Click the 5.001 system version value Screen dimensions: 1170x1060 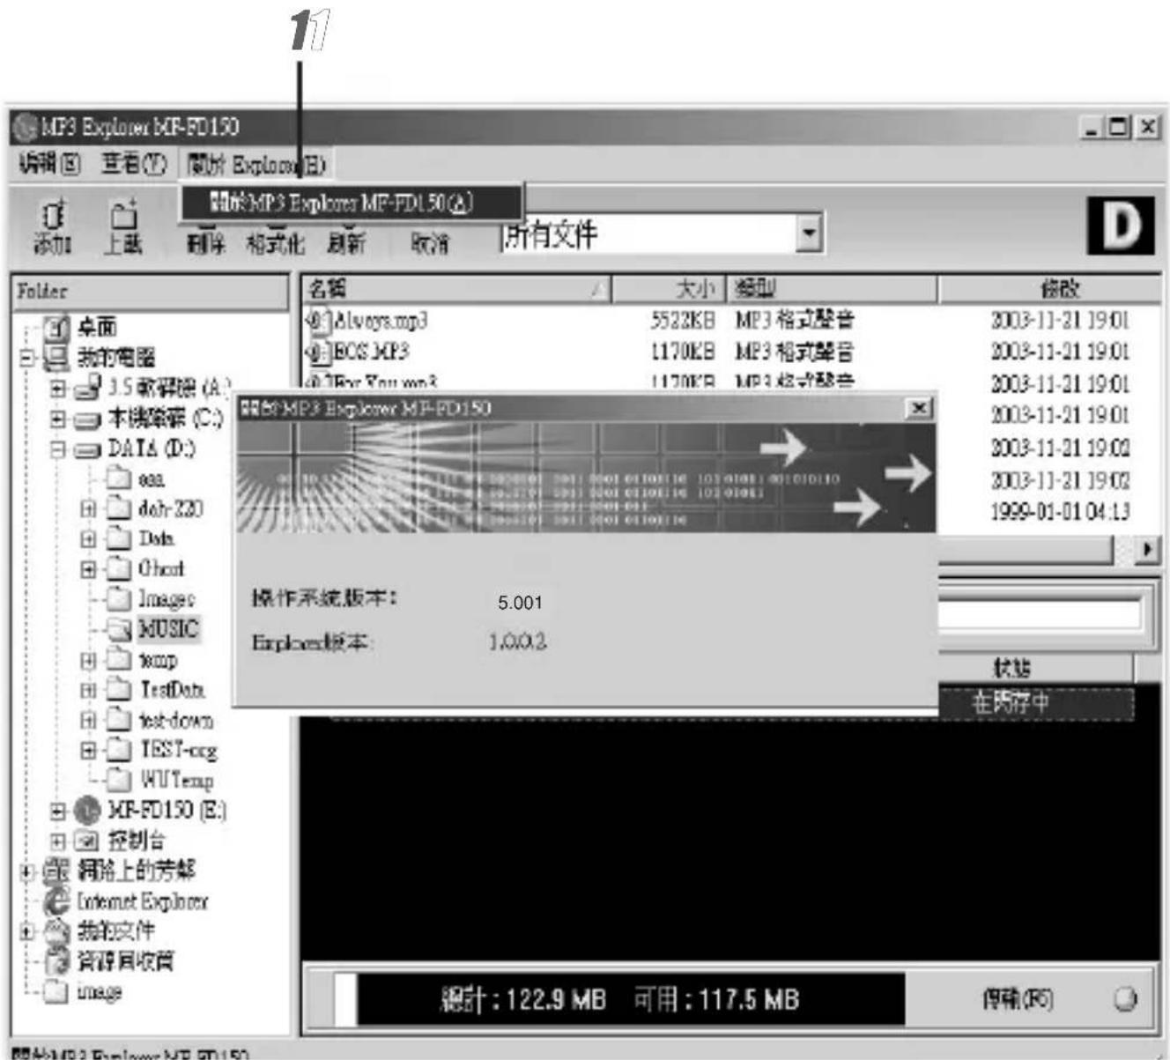click(520, 603)
